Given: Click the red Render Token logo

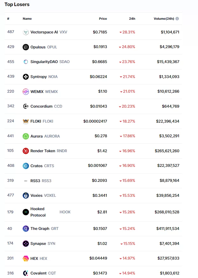Looking at the screenshot, I should (x=26, y=151).
